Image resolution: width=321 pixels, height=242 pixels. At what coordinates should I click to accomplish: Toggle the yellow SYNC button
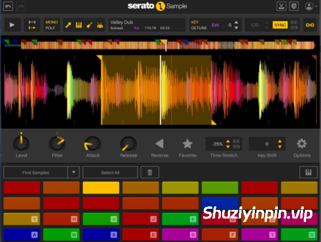tap(280, 25)
